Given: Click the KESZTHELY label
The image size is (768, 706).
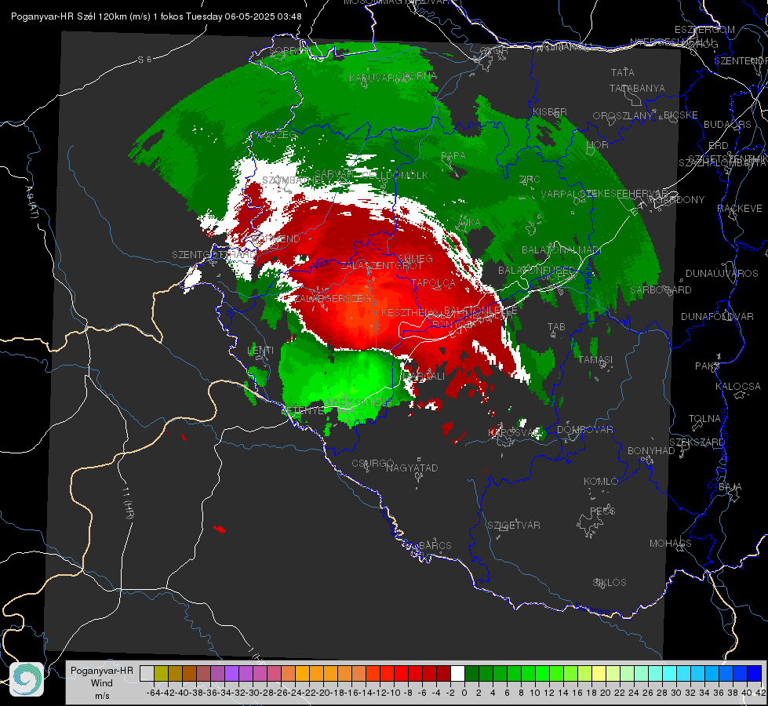Looking at the screenshot, I should pyautogui.click(x=409, y=312).
